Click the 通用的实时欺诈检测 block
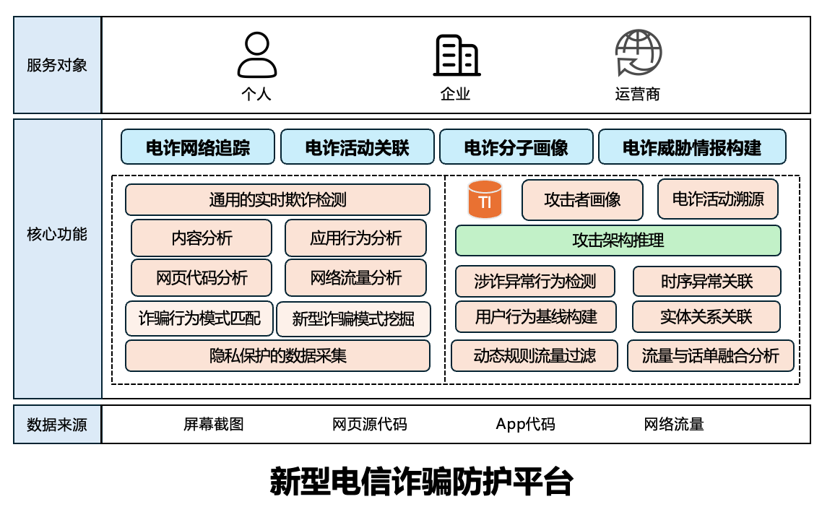 pos(277,200)
